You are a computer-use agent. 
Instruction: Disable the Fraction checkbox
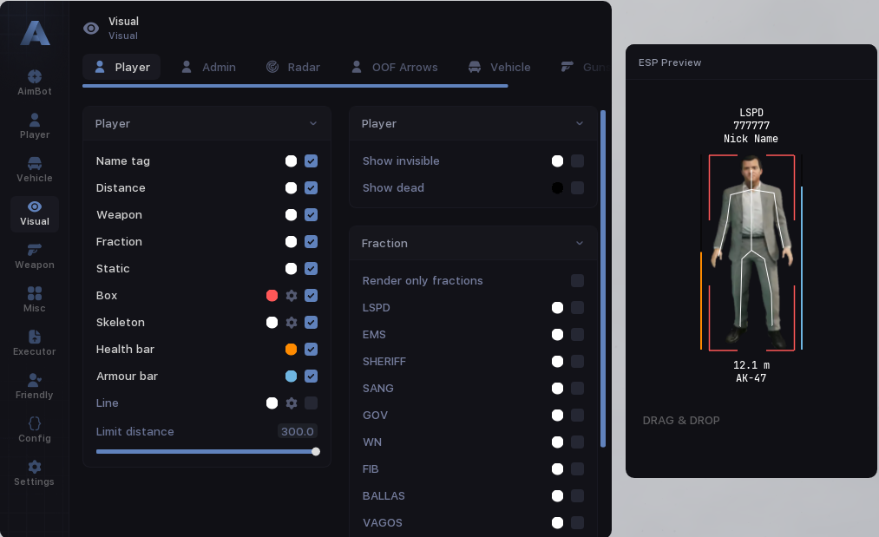pyautogui.click(x=312, y=241)
